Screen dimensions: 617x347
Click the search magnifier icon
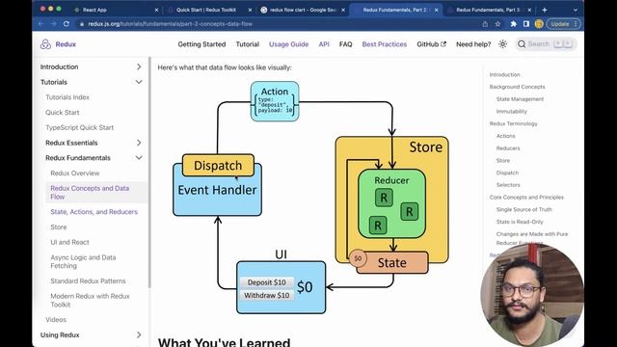(522, 44)
